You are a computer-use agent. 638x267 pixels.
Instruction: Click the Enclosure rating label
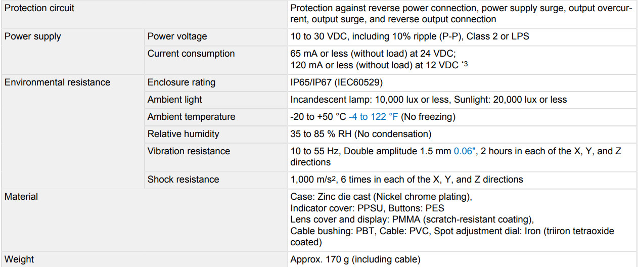(181, 82)
